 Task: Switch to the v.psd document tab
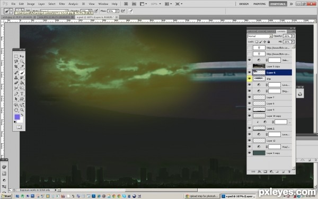pyautogui.click(x=97, y=18)
